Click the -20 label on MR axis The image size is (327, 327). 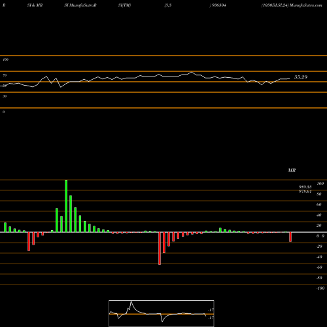click(319, 247)
